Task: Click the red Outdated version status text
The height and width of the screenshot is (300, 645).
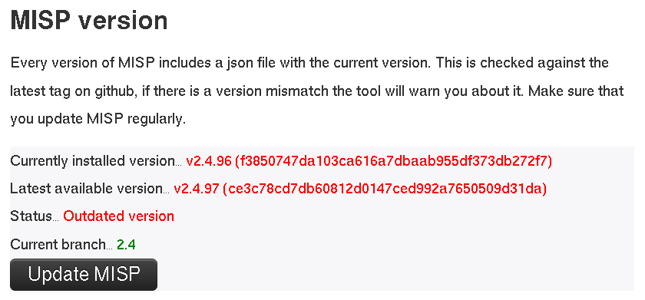Action: [x=118, y=216]
